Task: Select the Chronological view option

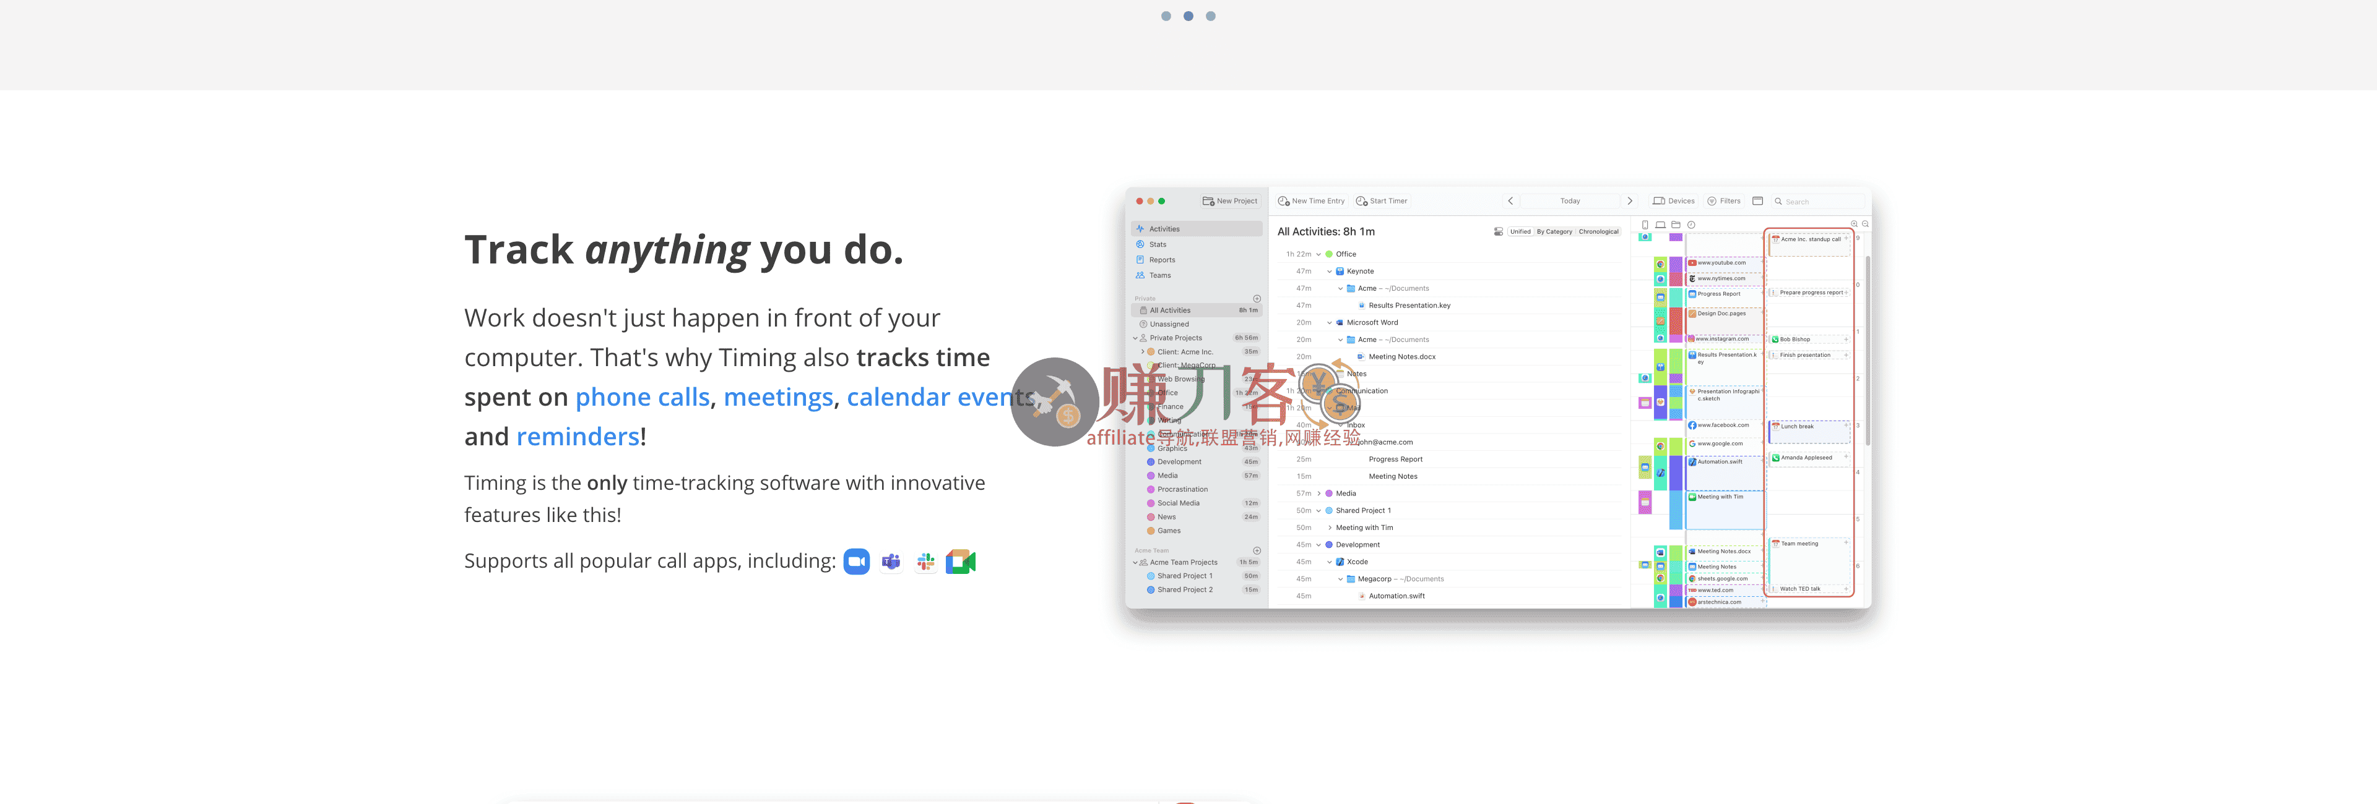Action: click(x=1598, y=231)
